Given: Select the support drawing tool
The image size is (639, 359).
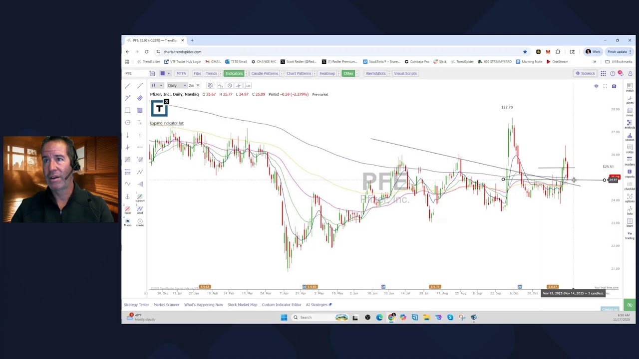Looking at the screenshot, I should [140, 198].
